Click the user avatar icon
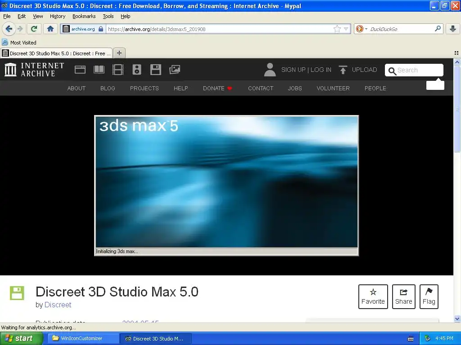 (270, 70)
